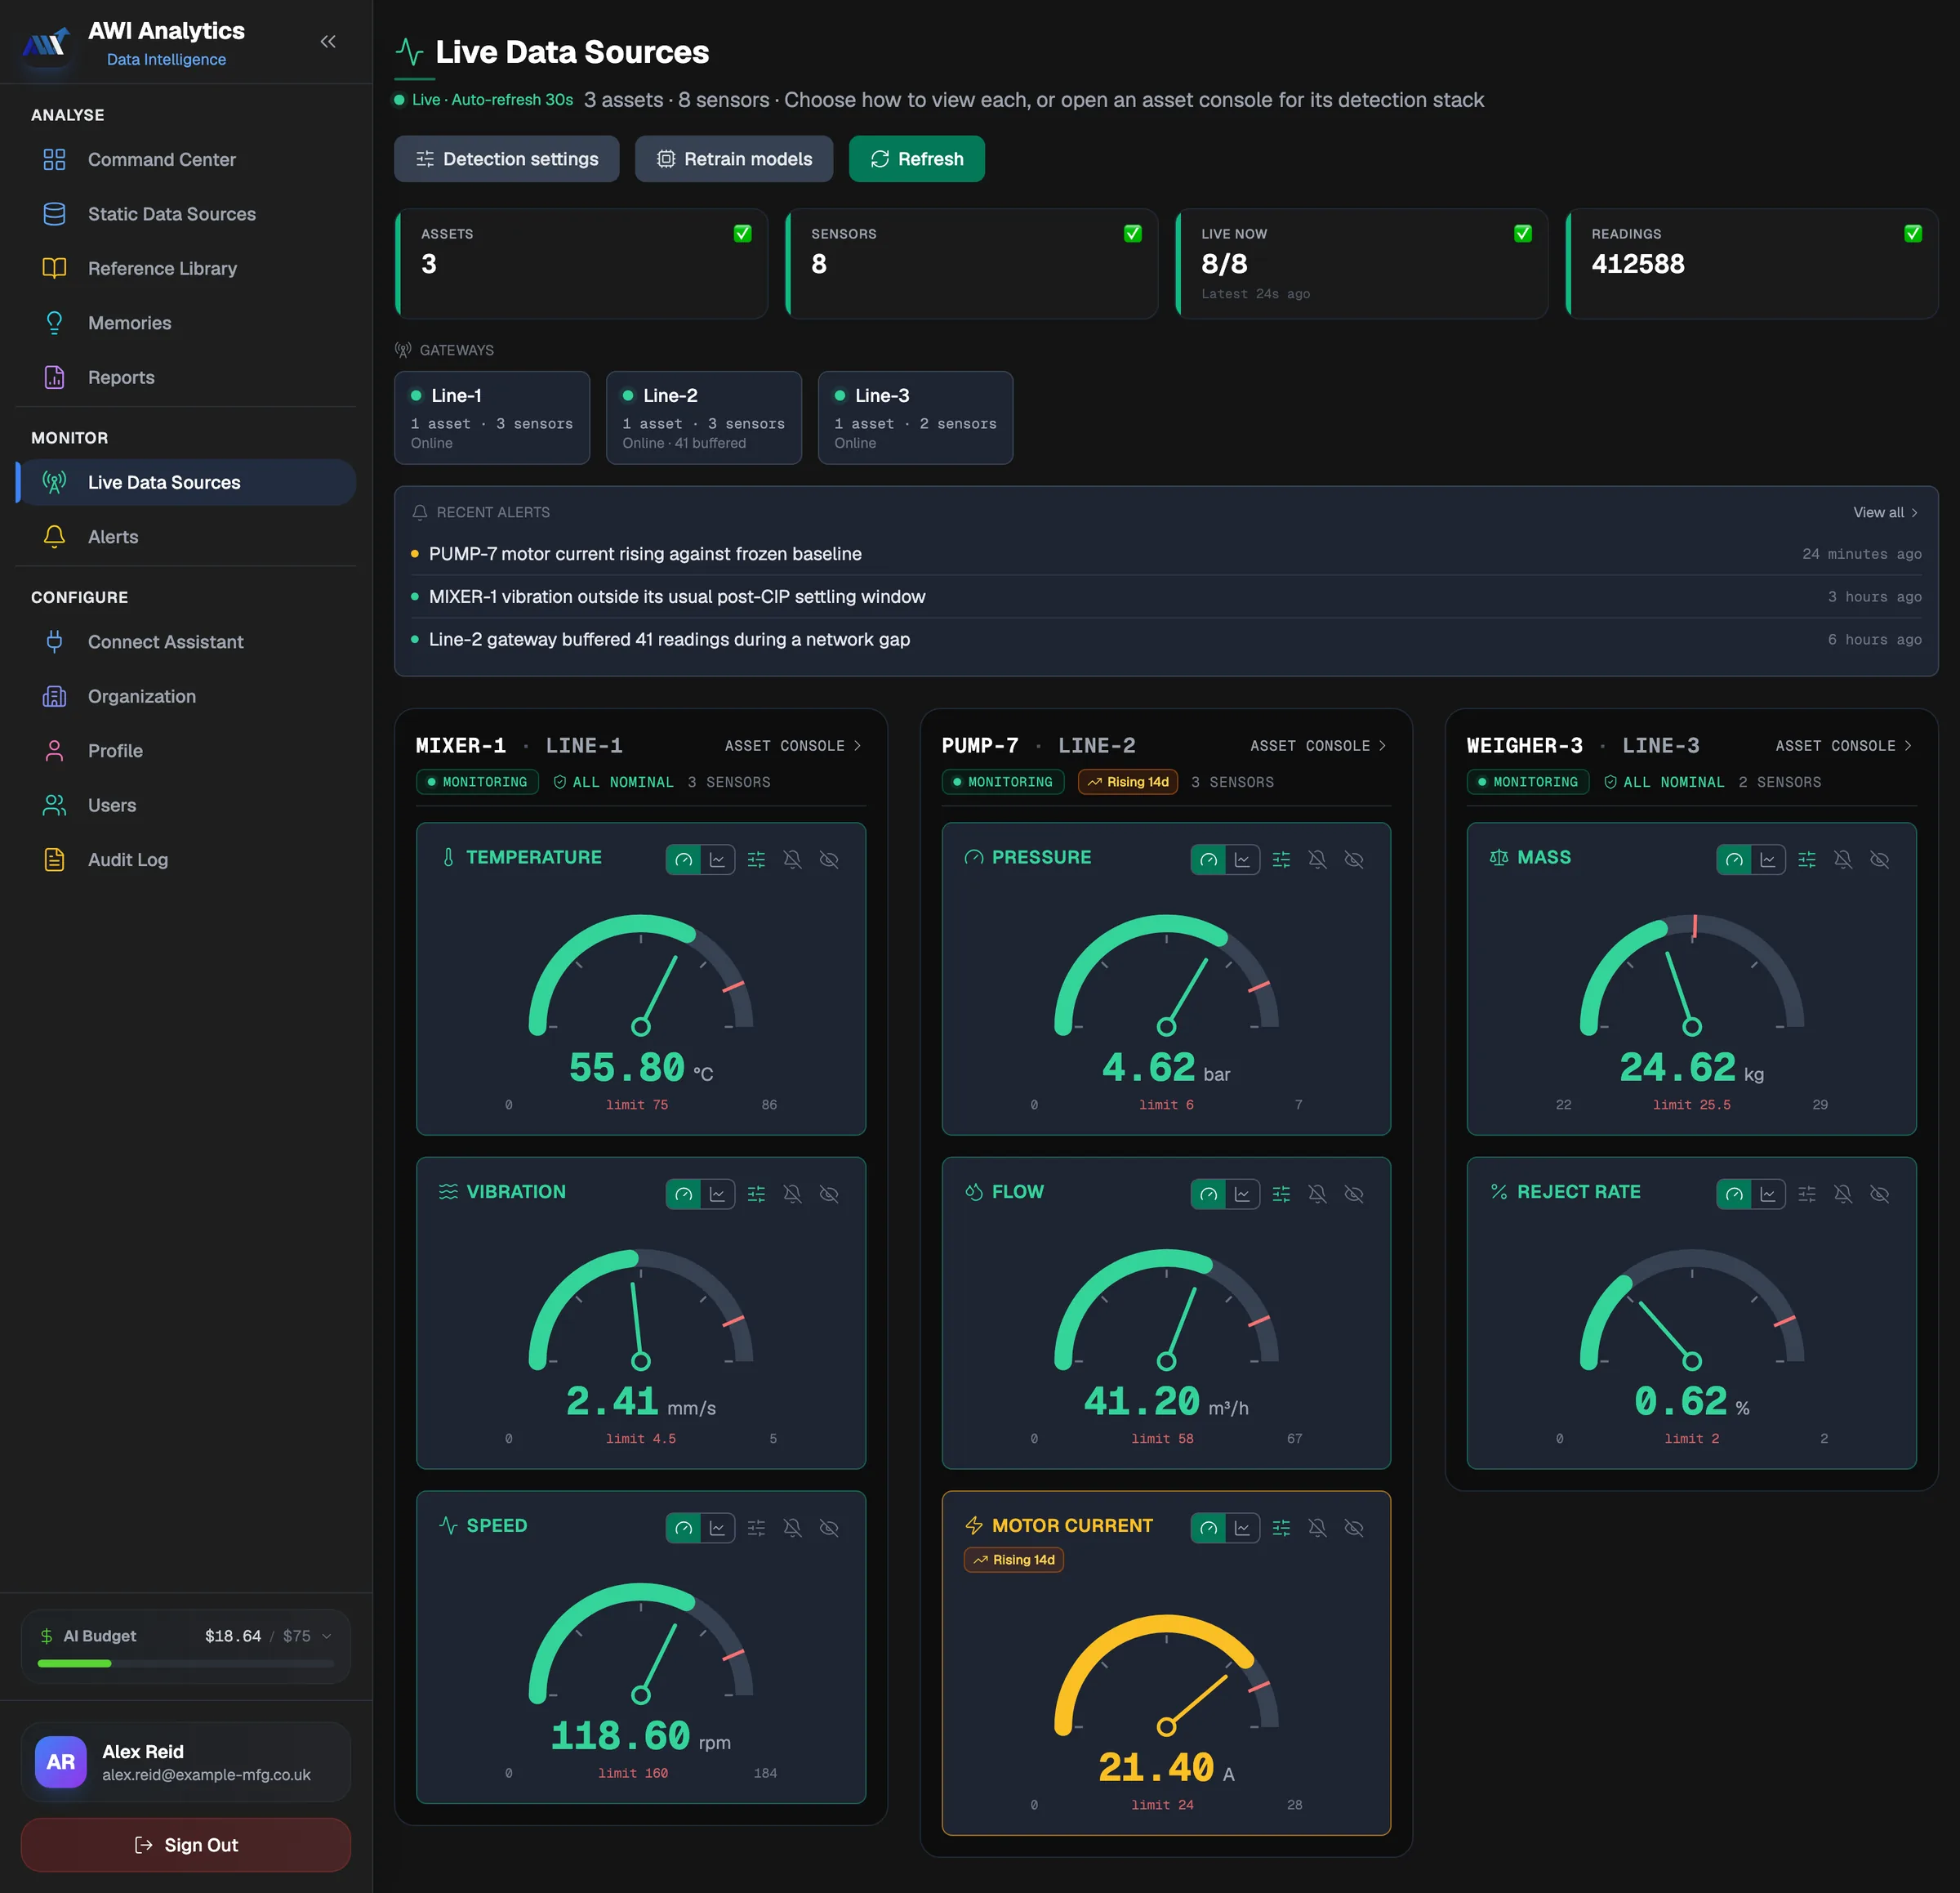Collapse the sidebar with double chevron
The image size is (1960, 1893).
click(x=328, y=41)
